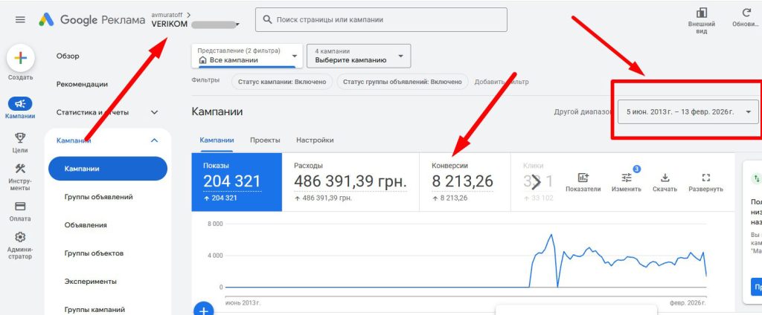The width and height of the screenshot is (762, 315).
Task: Open the Administrator gear icon
Action: [x=20, y=237]
